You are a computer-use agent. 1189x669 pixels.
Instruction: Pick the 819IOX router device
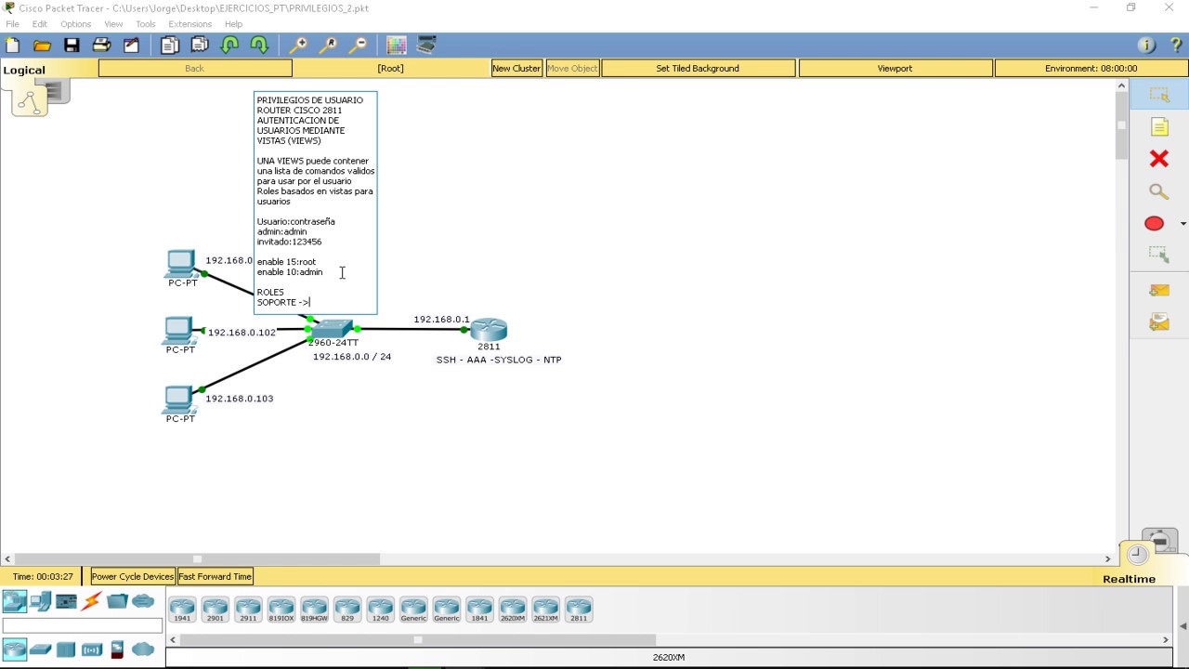coord(281,610)
